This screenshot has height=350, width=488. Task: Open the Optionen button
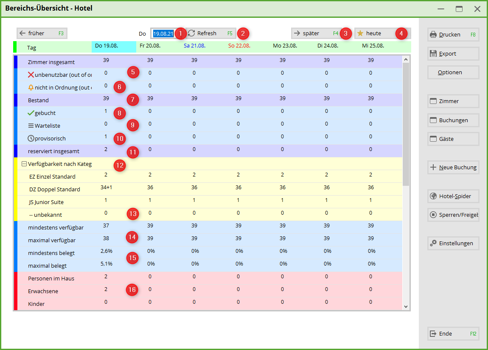453,73
